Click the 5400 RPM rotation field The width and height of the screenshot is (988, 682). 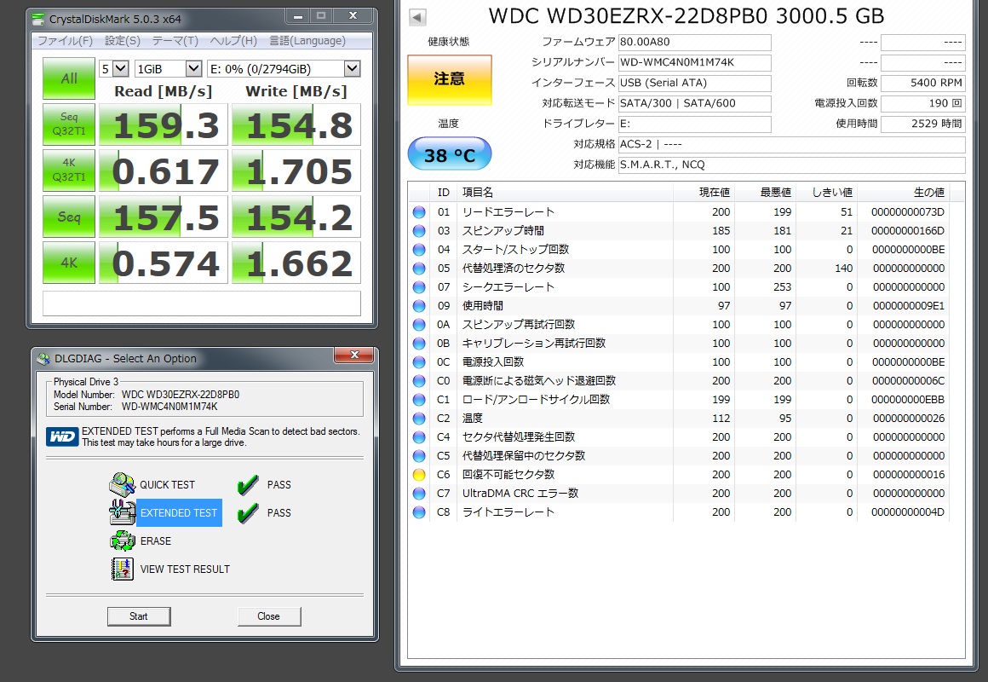pyautogui.click(x=922, y=83)
